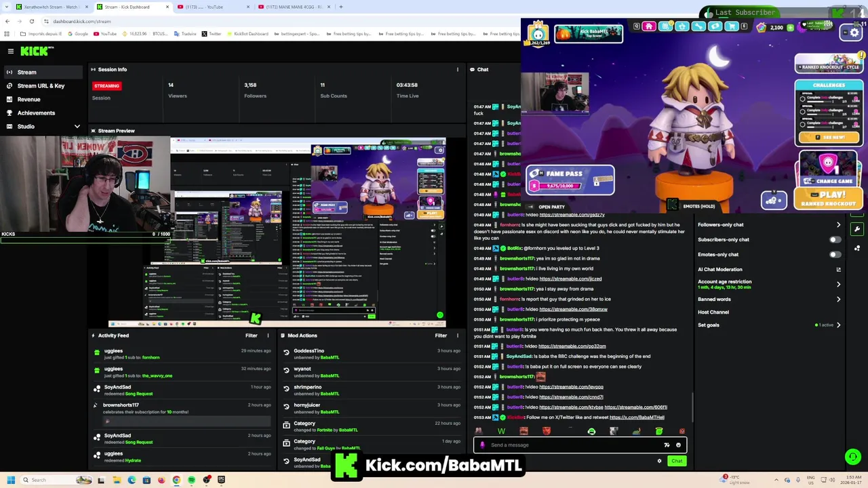The width and height of the screenshot is (868, 488).
Task: Insert the green W emote from emote bar
Action: click(501, 431)
